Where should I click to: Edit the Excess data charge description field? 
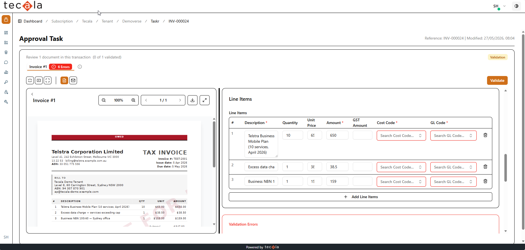coord(261,167)
